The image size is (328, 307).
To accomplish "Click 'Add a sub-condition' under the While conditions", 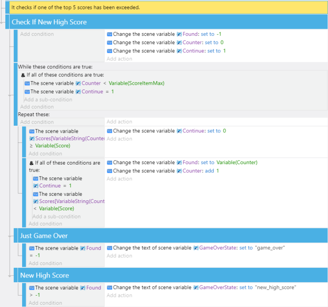I will (x=48, y=99).
